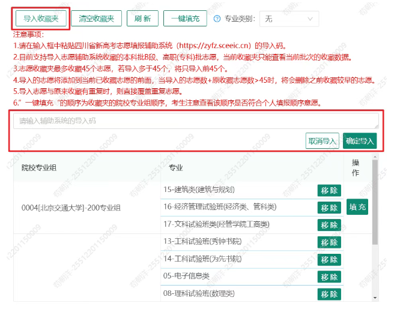
Task: Remove 15-建筑类(建筑与规划) from favorites
Action: [329, 190]
